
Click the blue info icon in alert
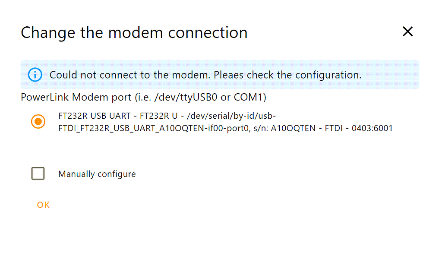tap(35, 75)
